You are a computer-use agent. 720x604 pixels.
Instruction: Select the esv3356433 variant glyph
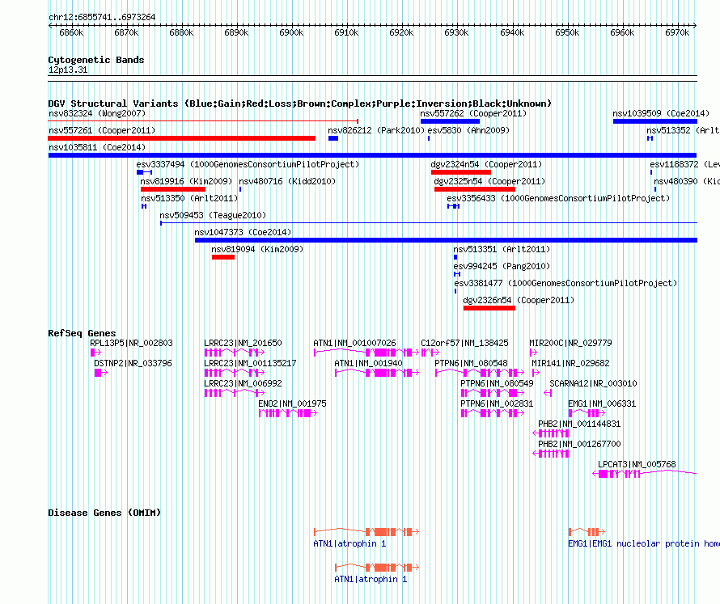(453, 206)
